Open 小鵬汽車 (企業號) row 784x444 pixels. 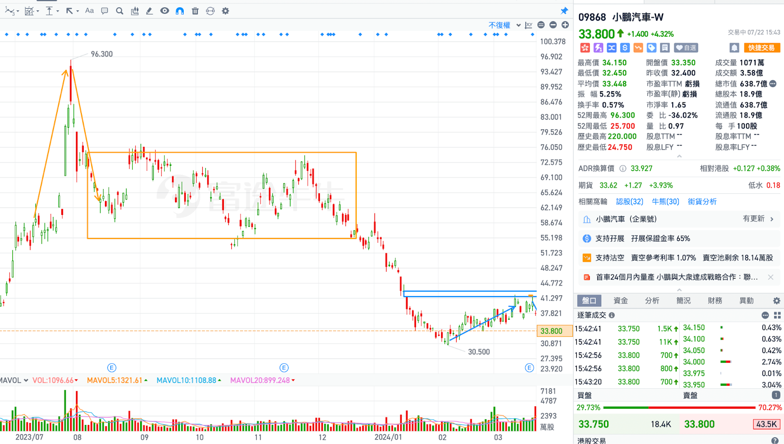click(x=679, y=219)
